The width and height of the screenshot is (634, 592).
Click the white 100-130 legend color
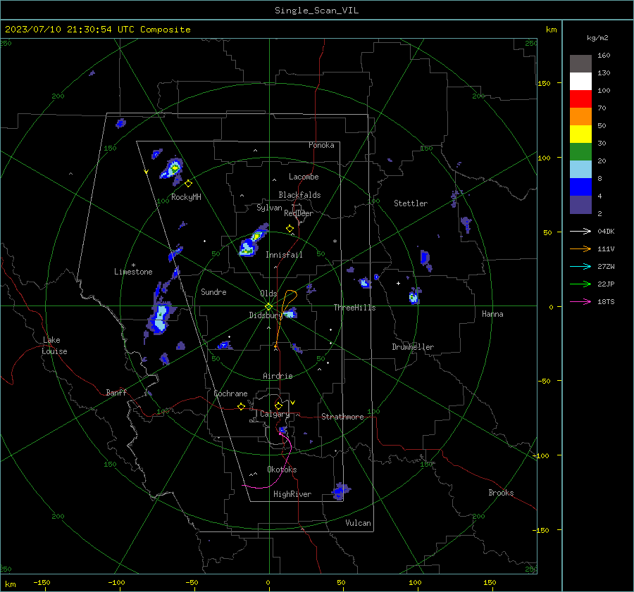point(580,81)
